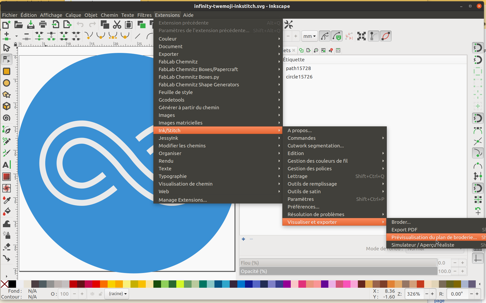The image size is (486, 303).
Task: Choose Prévisualisation du plan de broderie
Action: pyautogui.click(x=436, y=237)
